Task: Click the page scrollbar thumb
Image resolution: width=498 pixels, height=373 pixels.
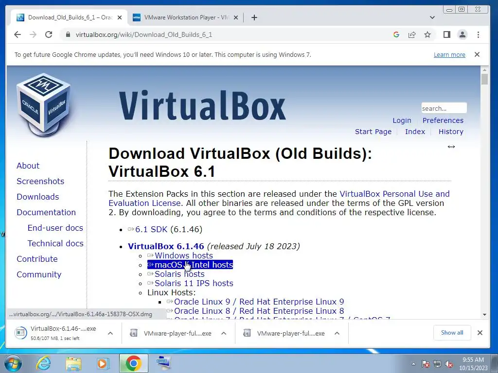Action: [484, 79]
